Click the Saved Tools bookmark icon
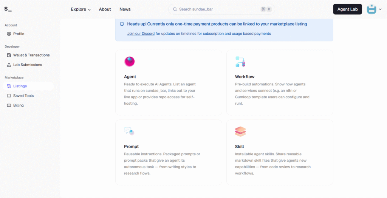The width and height of the screenshot is (387, 198). (x=9, y=96)
